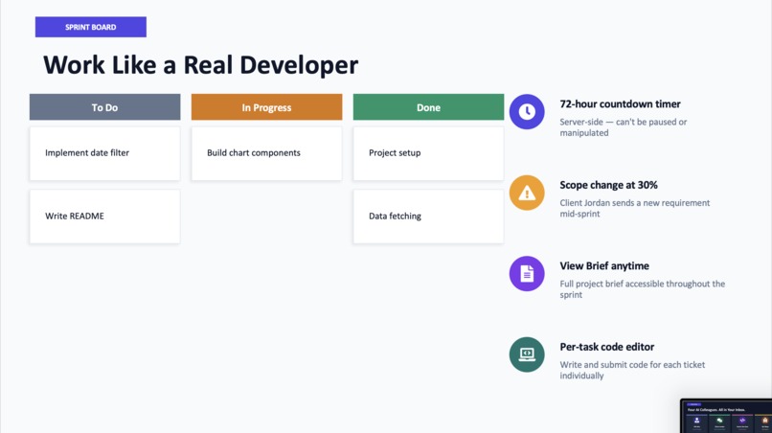Click the View Brief anytime title
772x433 pixels.
point(604,266)
